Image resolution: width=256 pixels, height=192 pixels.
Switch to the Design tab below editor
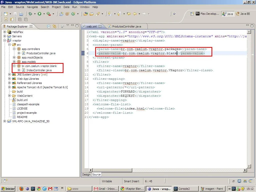[x=86, y=174]
